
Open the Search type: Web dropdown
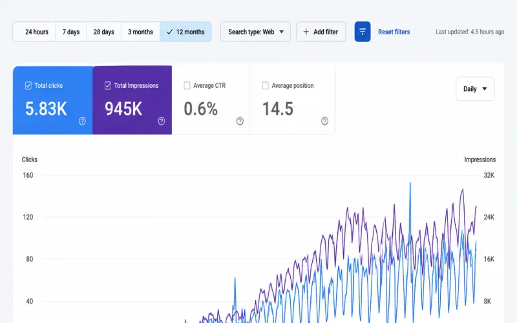tap(255, 32)
